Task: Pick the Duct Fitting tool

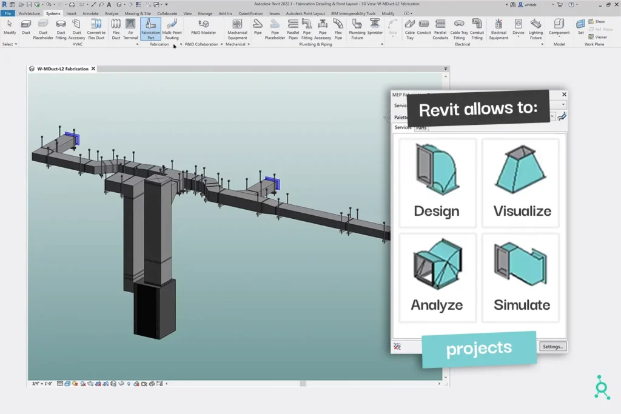Action: (x=61, y=29)
